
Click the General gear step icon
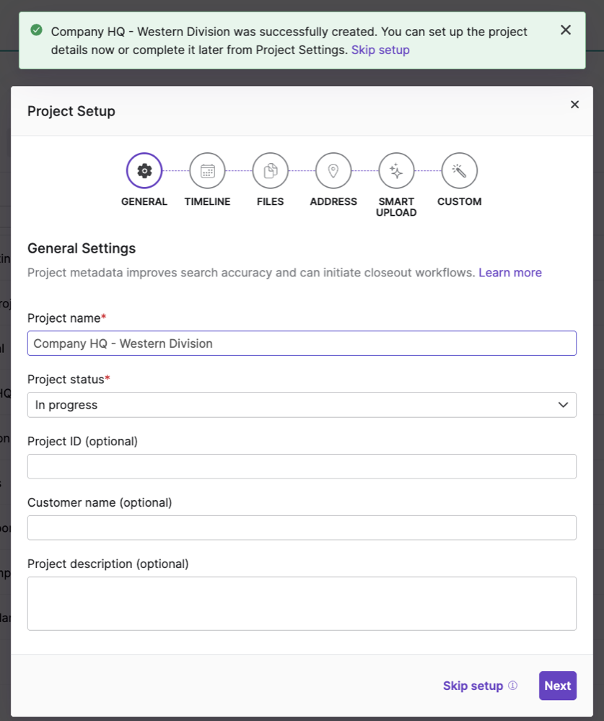click(144, 171)
